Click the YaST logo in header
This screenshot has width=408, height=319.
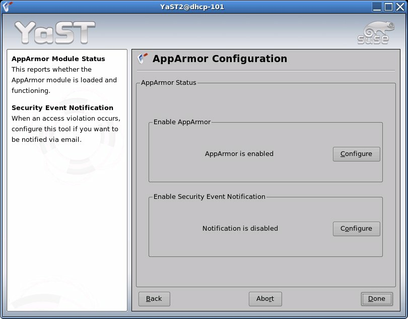(x=55, y=33)
